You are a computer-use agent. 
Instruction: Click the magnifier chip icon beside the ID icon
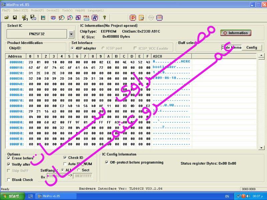61,18
